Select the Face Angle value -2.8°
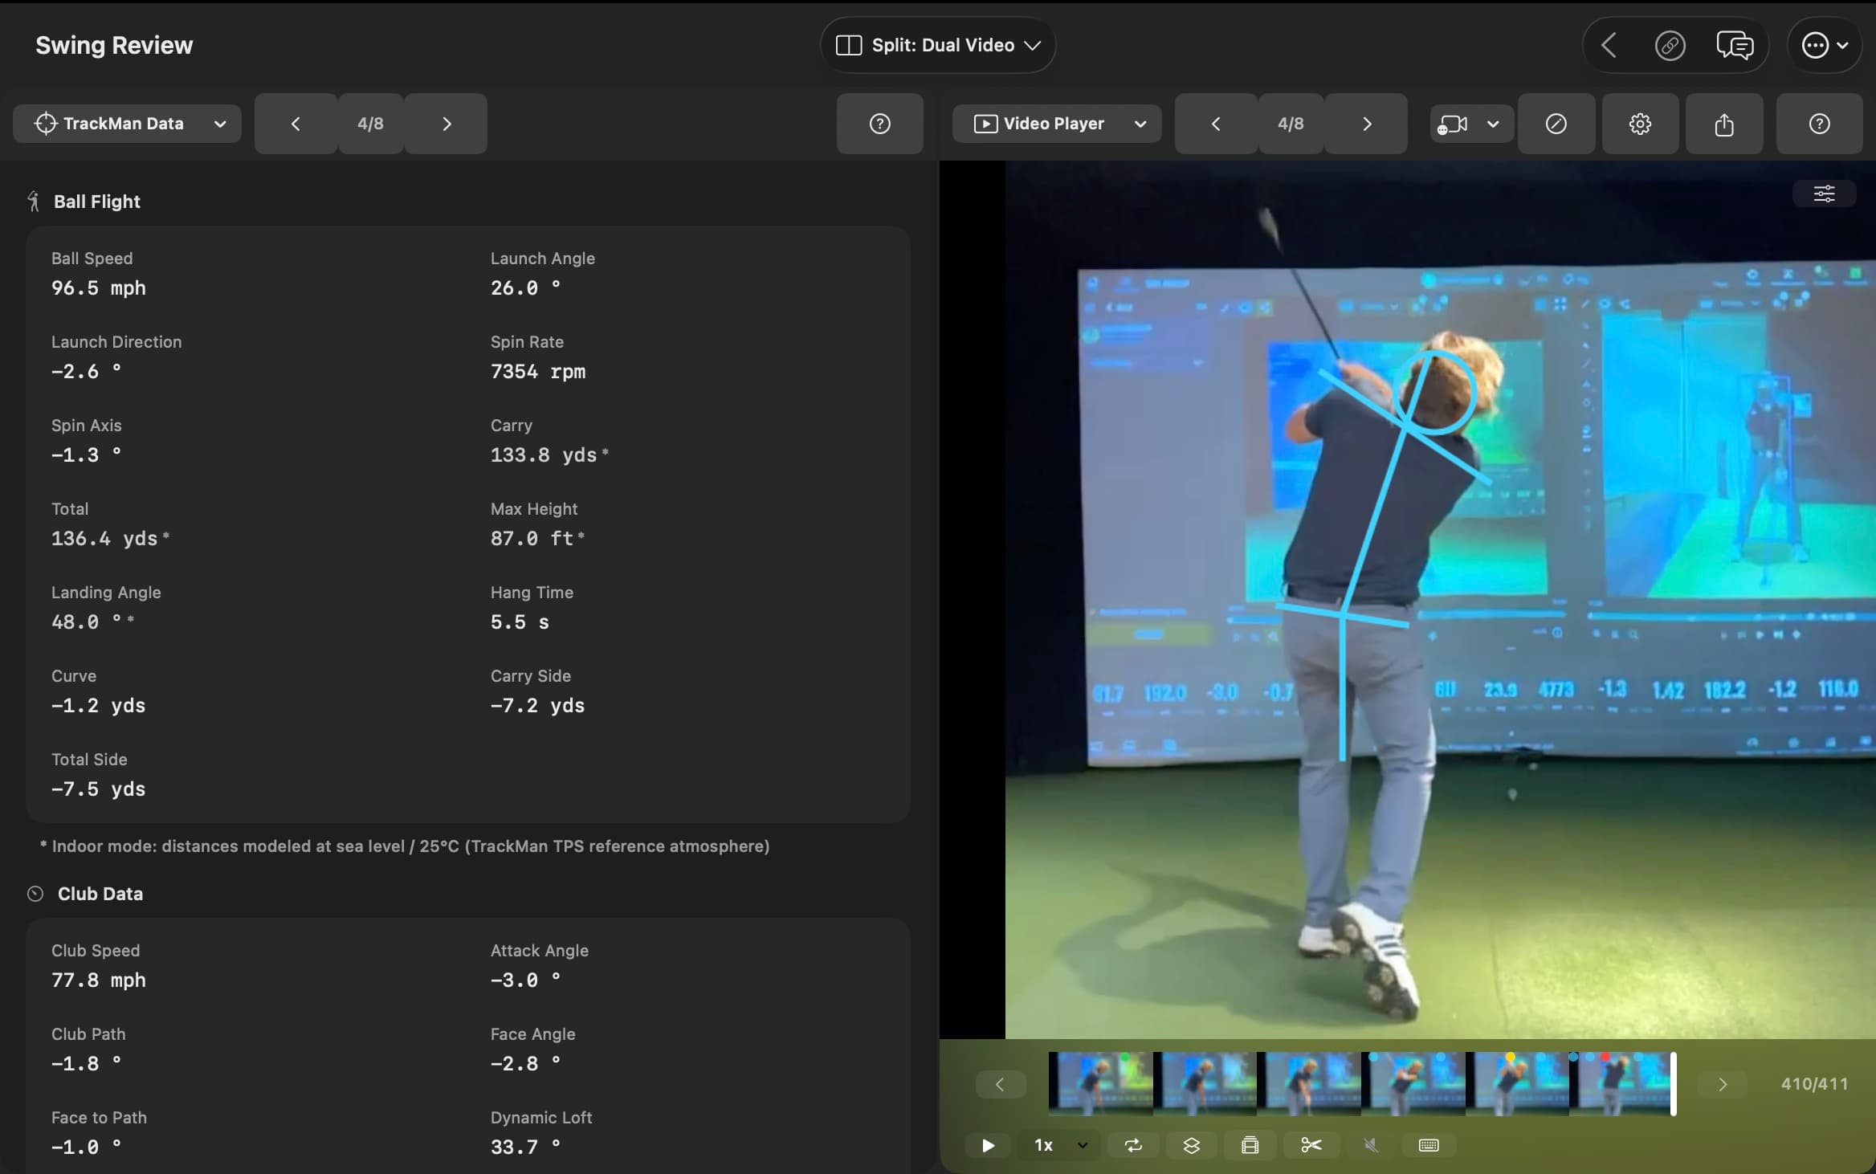Screen dimensions: 1876x1174 pyautogui.click(x=525, y=1063)
